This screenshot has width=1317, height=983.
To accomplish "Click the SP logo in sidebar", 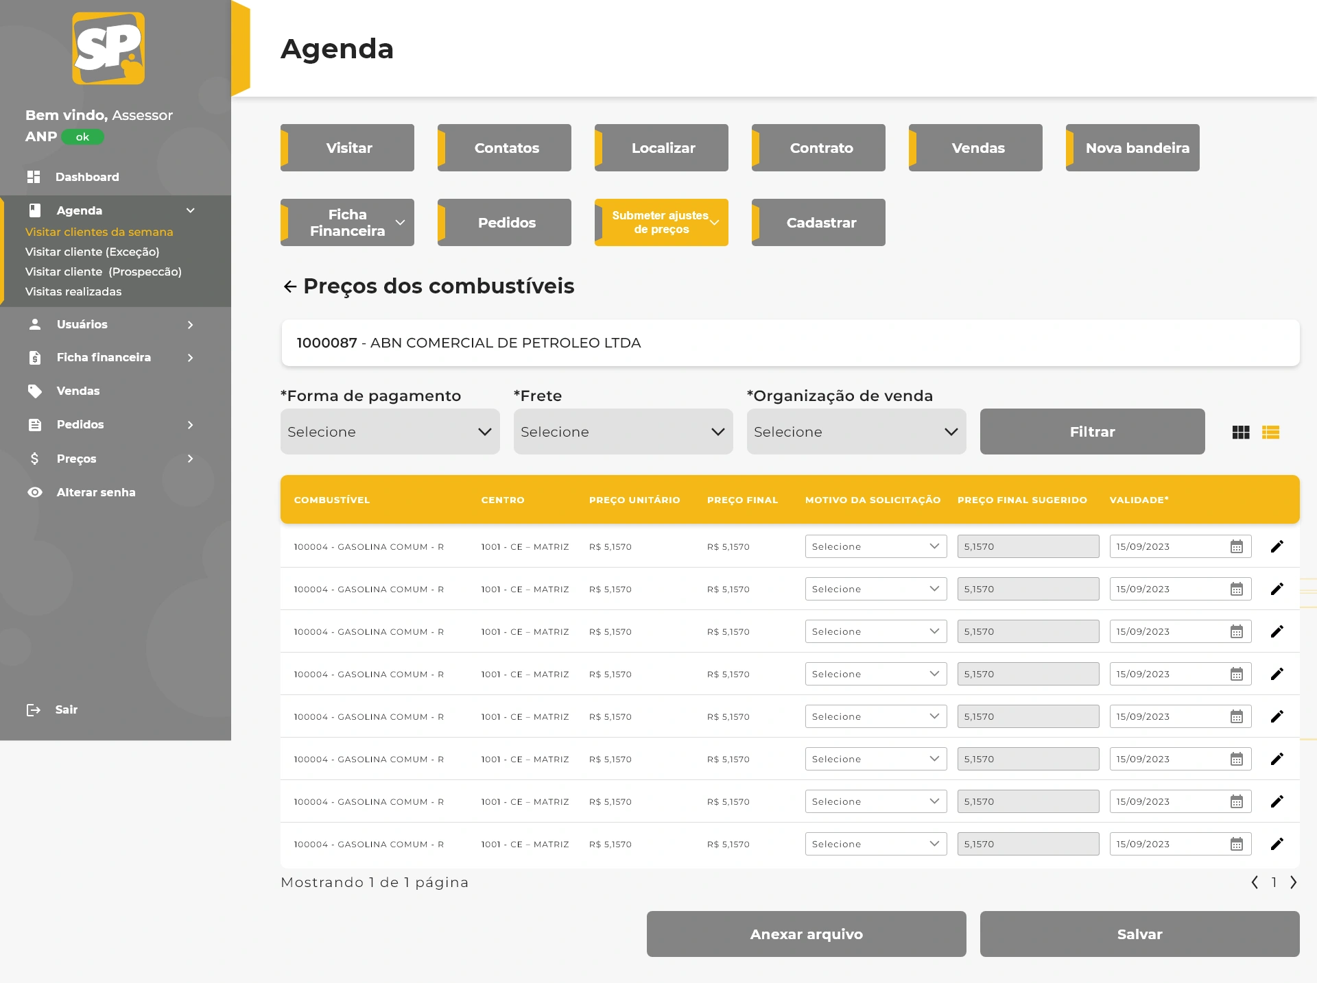I will coord(108,48).
